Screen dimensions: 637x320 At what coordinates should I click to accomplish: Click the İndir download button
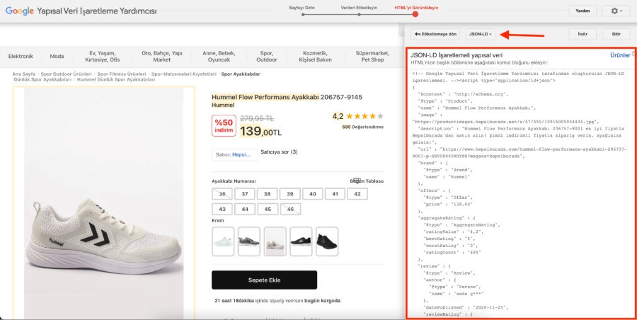[x=582, y=34]
